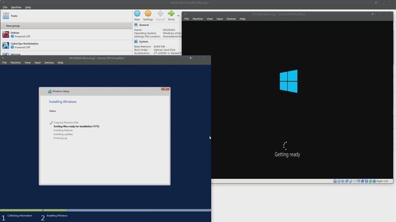
Task: Collapse the General section header
Action: 144,25
